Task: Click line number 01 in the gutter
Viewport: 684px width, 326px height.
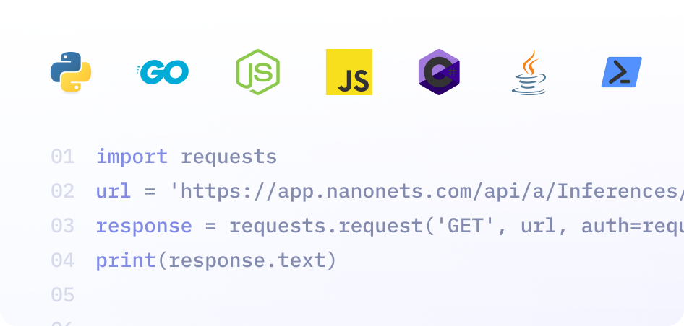Action: click(63, 157)
